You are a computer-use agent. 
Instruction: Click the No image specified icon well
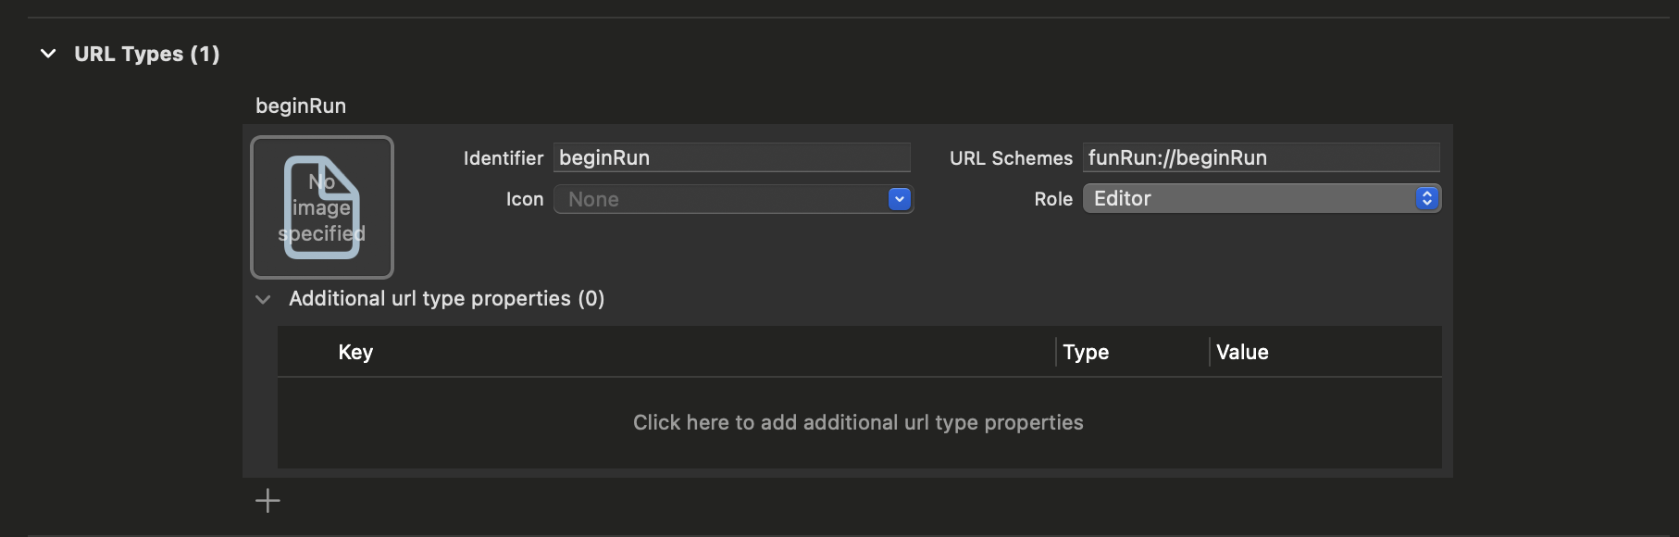tap(322, 207)
